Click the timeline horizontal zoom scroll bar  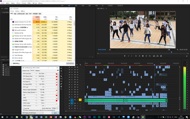coord(93,111)
